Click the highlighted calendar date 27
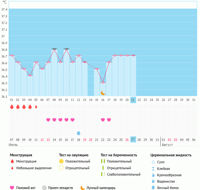The height and width of the screenshot is (190, 200). coord(133,139)
